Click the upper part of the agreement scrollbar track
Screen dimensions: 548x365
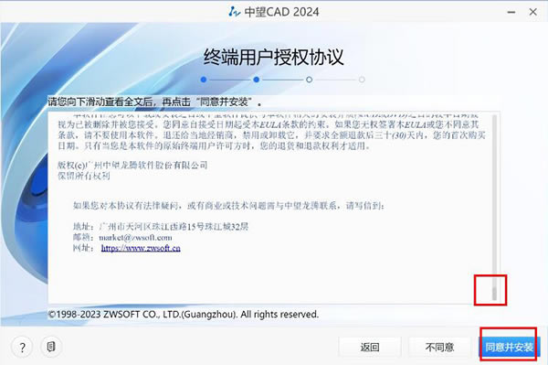pos(494,157)
